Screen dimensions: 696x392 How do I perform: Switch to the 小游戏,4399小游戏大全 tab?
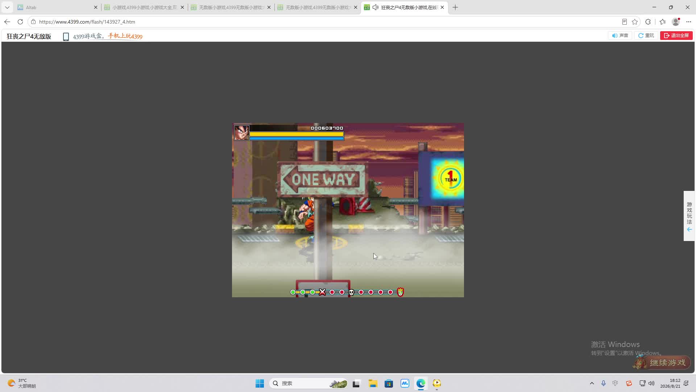(x=144, y=7)
